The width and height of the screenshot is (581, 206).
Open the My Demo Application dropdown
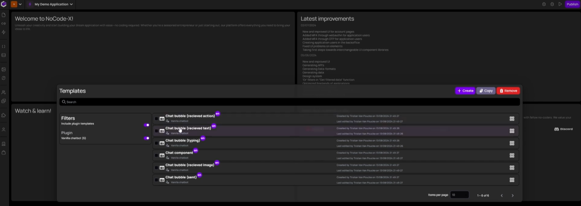(51, 4)
